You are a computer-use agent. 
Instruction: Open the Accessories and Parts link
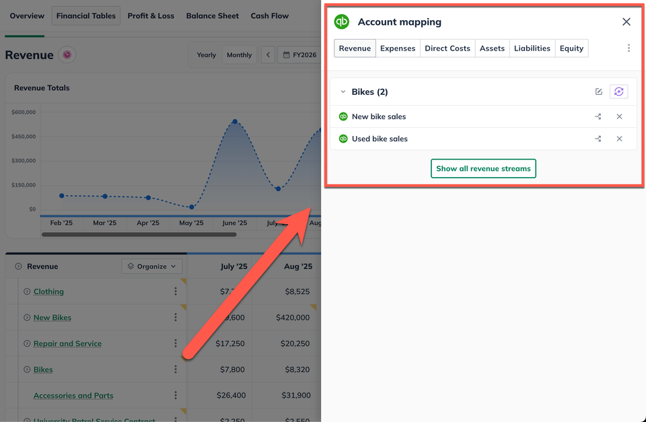tap(73, 395)
